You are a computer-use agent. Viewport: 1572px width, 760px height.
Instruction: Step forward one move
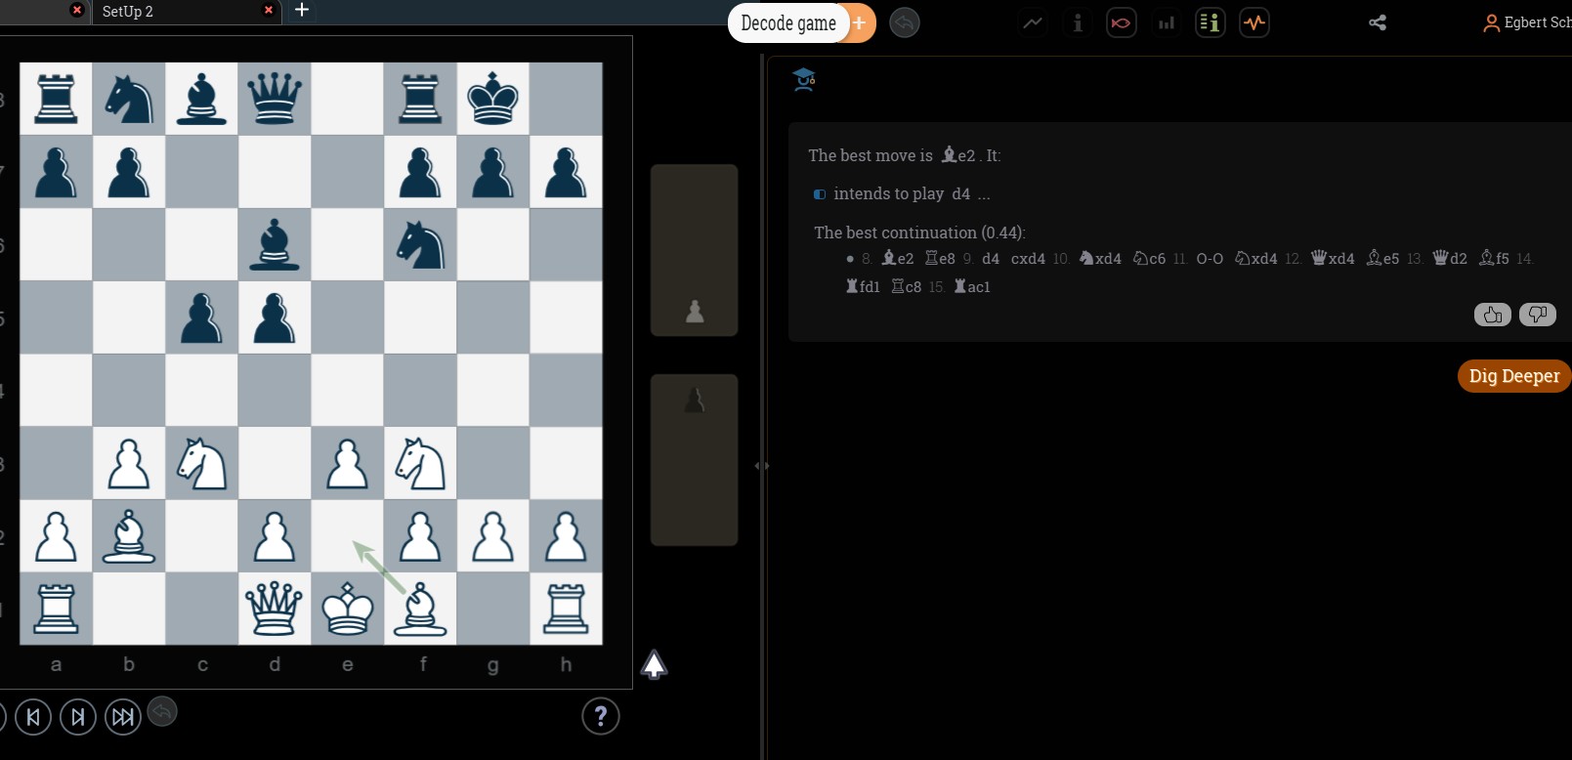78,717
